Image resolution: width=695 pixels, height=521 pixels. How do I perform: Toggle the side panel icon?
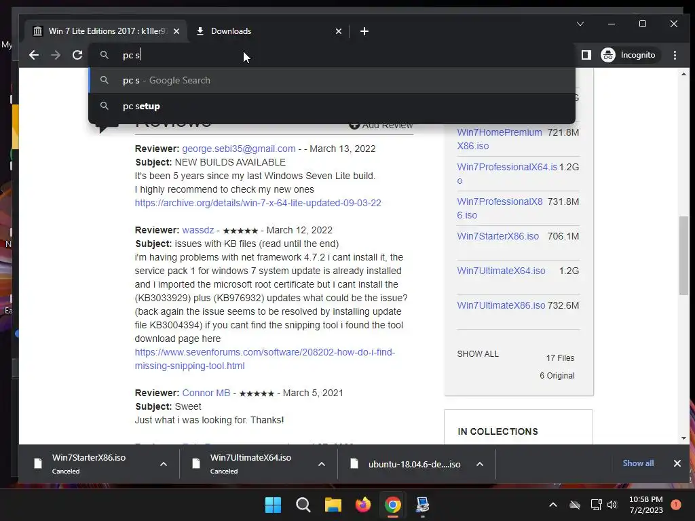tap(586, 55)
